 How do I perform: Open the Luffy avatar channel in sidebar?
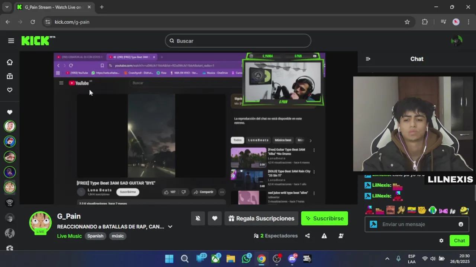(10, 187)
